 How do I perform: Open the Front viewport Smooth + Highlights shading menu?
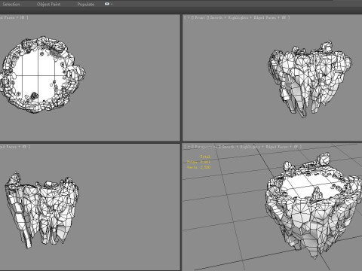coord(229,17)
